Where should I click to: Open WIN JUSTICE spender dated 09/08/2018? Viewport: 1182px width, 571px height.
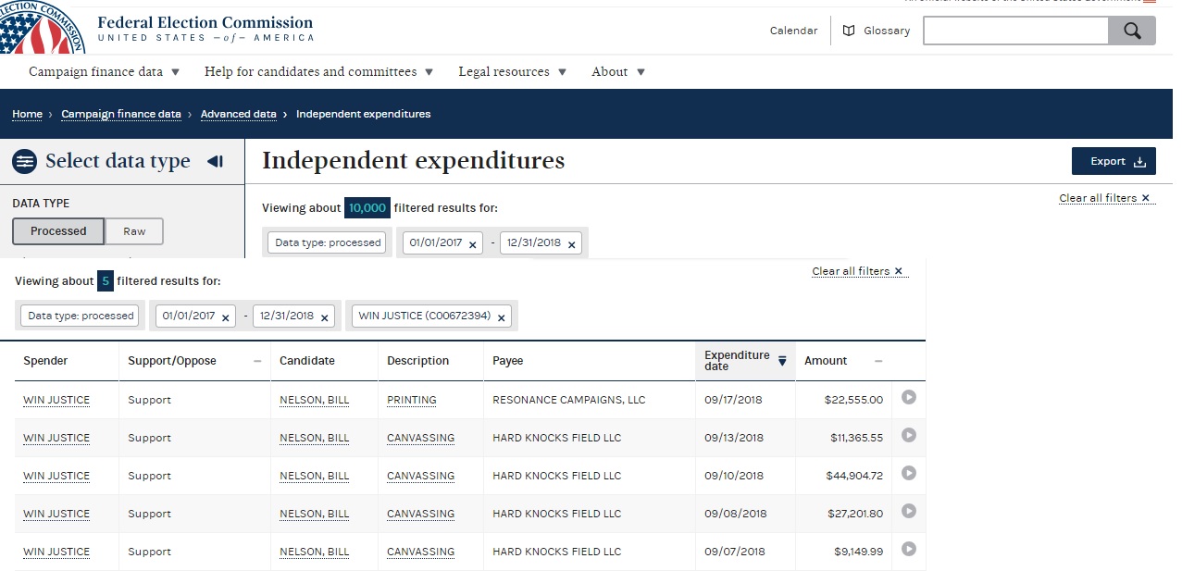point(56,514)
